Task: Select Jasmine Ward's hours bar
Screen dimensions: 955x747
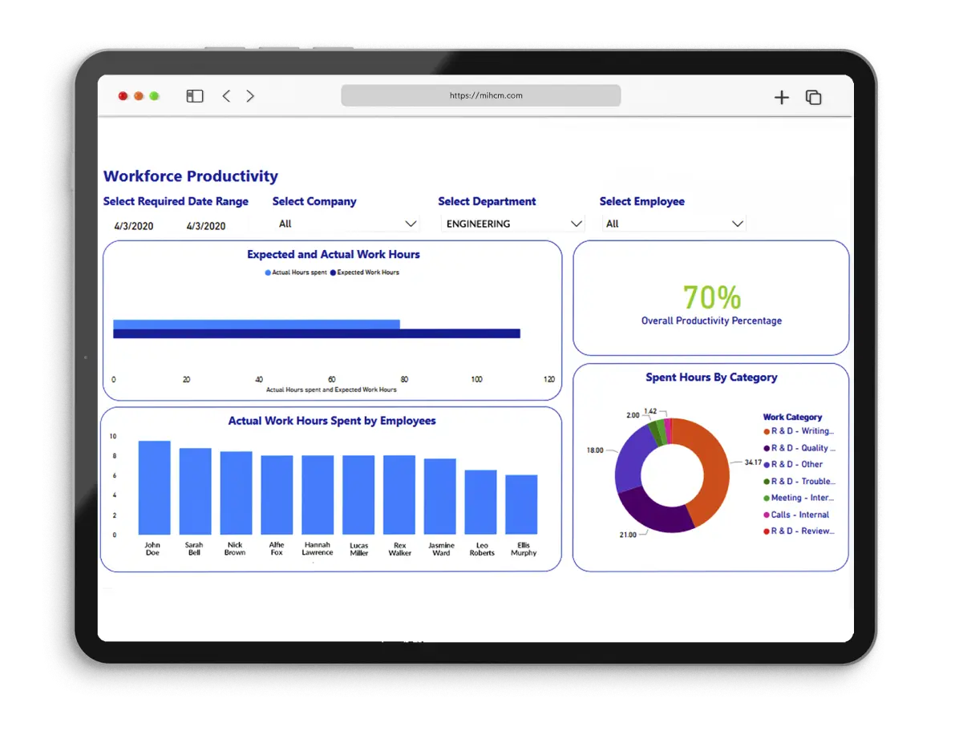Action: (x=439, y=497)
